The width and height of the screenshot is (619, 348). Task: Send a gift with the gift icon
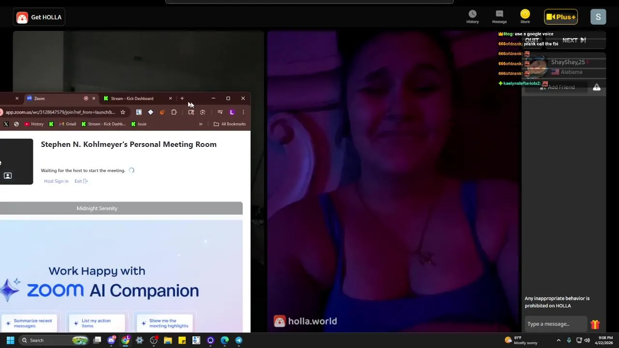tap(595, 324)
